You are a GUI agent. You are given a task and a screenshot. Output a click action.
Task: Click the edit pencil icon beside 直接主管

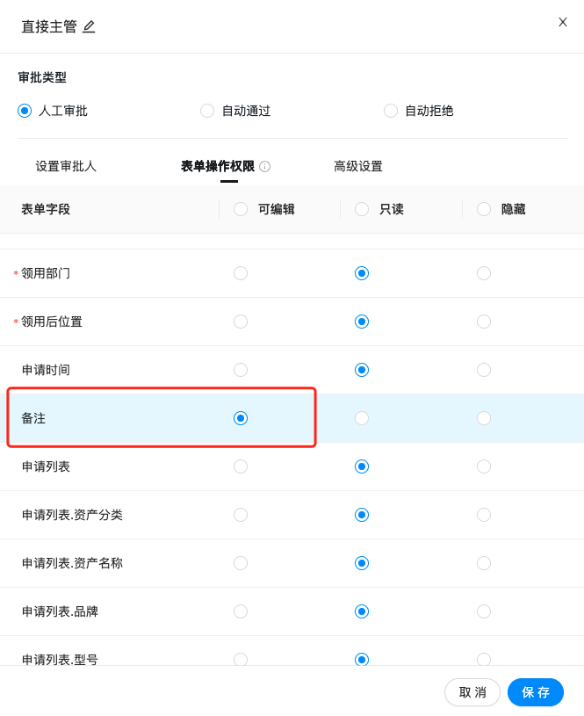(89, 27)
